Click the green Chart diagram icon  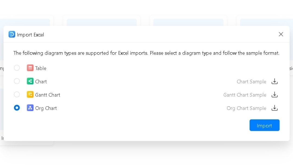[30, 81]
